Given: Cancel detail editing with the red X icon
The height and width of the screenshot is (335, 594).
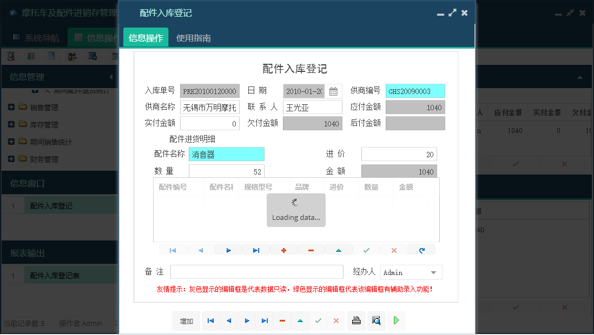Looking at the screenshot, I should 393,249.
